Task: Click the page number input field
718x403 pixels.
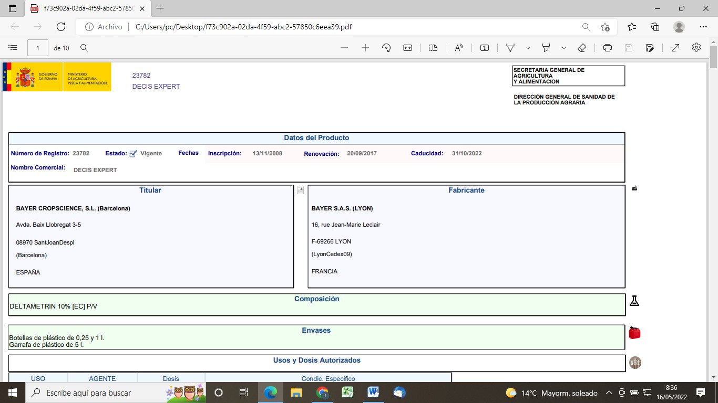Action: pos(38,48)
